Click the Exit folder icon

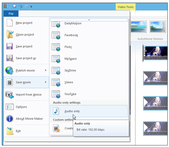coord(10,131)
